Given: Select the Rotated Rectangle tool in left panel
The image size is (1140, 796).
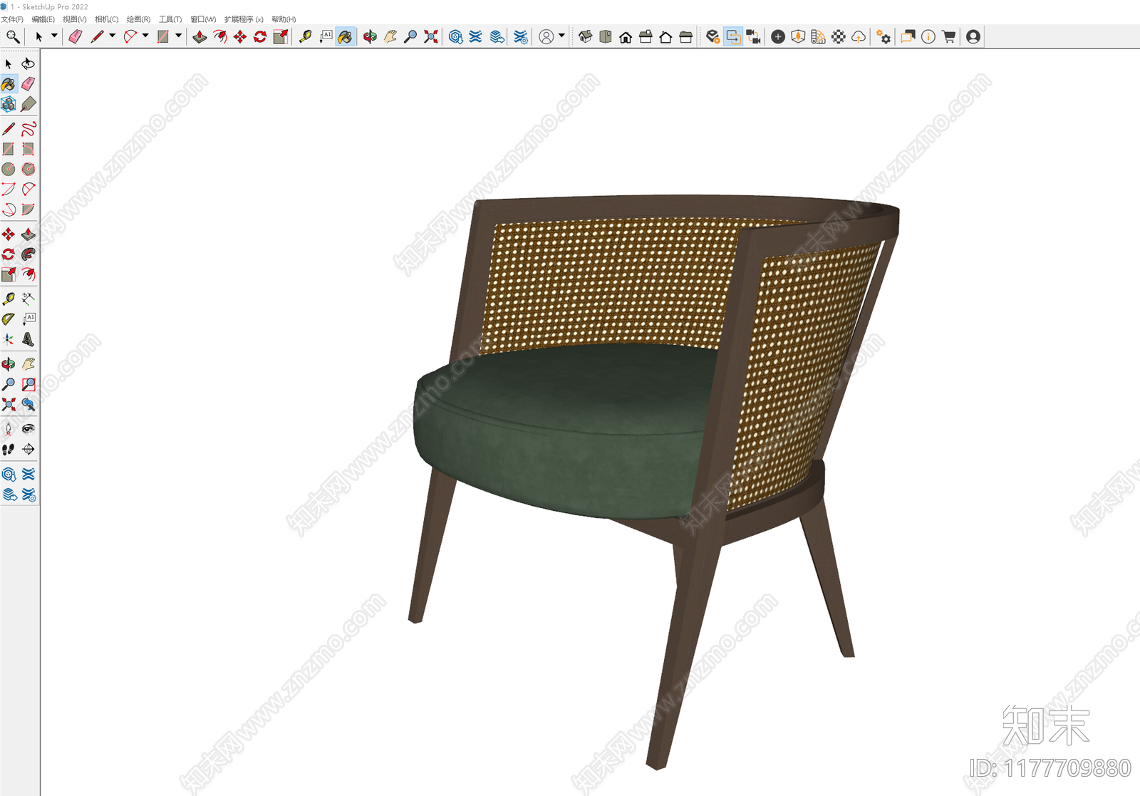Looking at the screenshot, I should (x=28, y=149).
